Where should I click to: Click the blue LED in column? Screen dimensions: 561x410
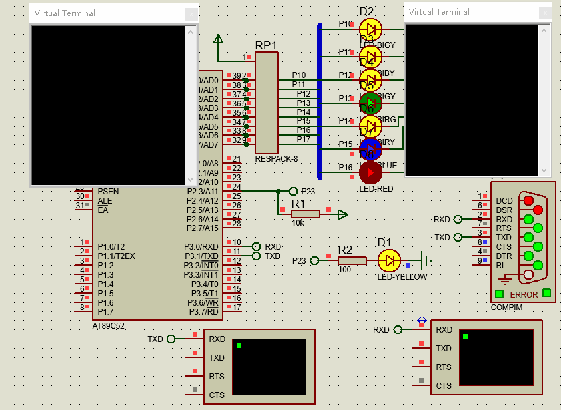click(x=370, y=148)
